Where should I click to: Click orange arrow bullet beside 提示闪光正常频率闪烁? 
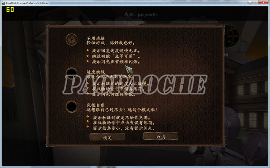click(88, 61)
